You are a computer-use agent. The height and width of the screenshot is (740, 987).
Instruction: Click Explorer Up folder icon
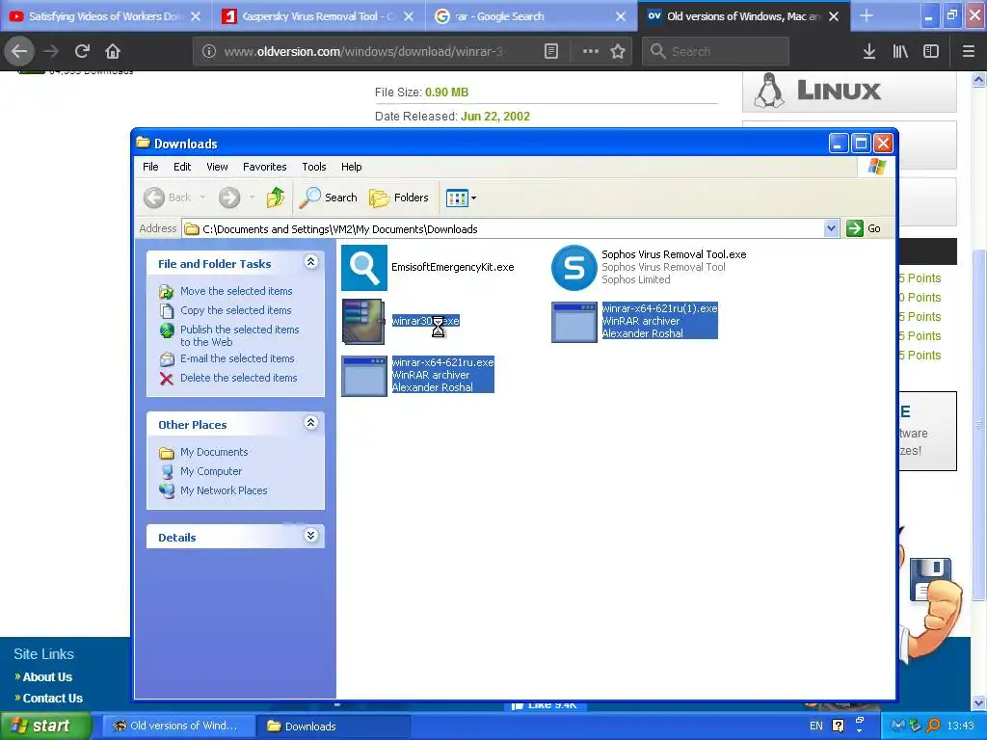point(275,198)
